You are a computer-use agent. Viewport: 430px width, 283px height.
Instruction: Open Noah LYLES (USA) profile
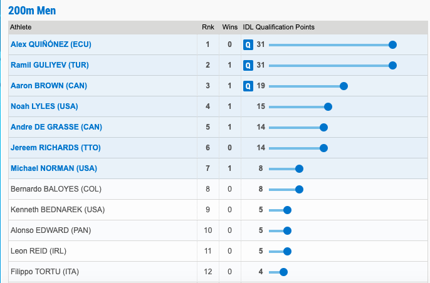pyautogui.click(x=45, y=106)
